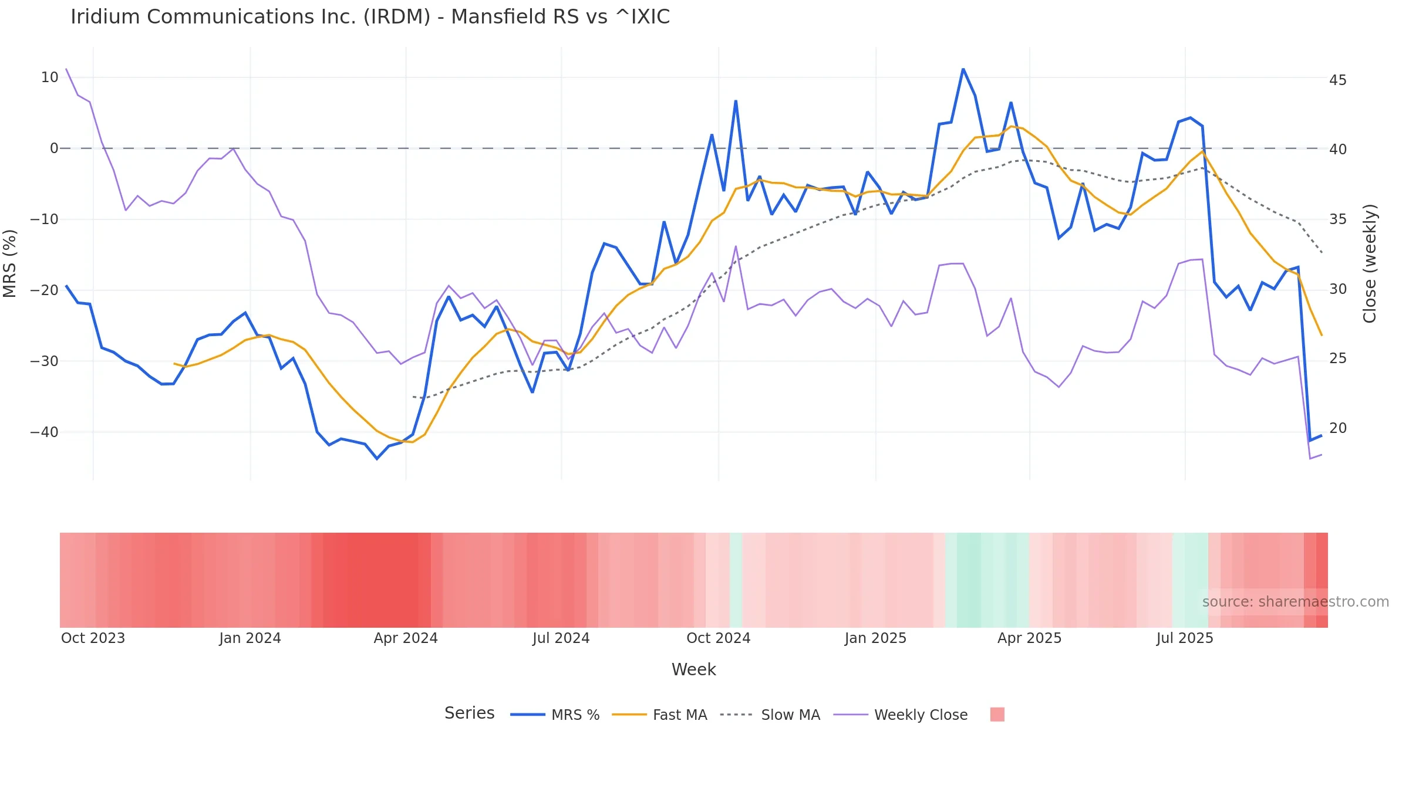
Task: Click the 'Week' x-axis title
Action: click(x=693, y=669)
